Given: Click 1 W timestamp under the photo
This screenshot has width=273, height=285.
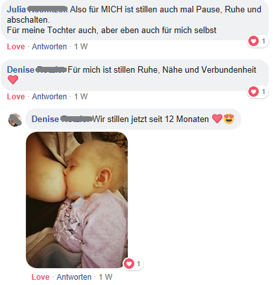Looking at the screenshot, I should coord(106,277).
